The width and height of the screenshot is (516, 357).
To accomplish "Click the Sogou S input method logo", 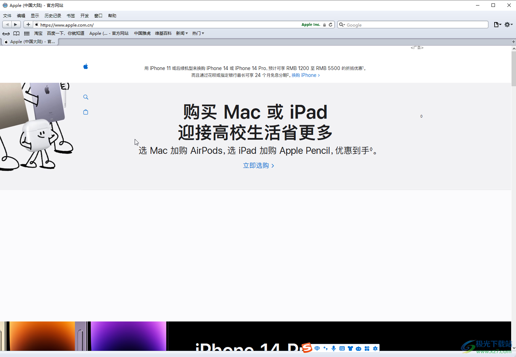I will (307, 348).
